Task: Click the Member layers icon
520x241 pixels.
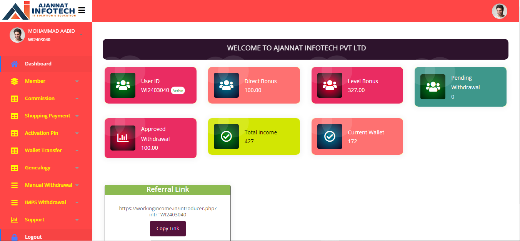Action: [x=14, y=81]
